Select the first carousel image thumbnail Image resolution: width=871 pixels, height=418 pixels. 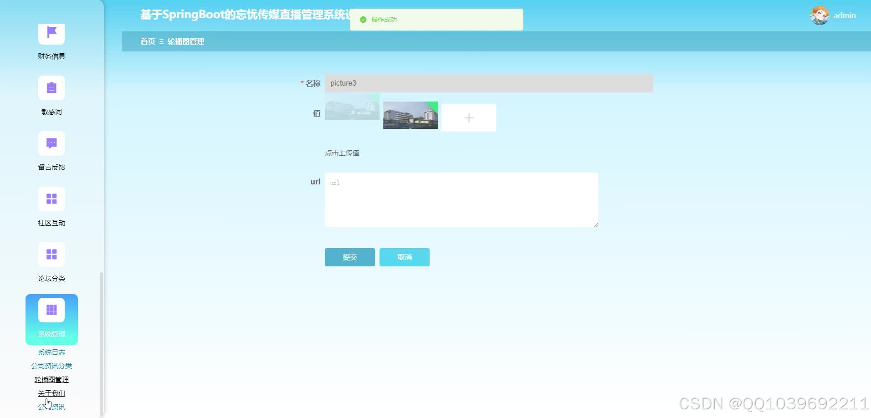pyautogui.click(x=352, y=107)
